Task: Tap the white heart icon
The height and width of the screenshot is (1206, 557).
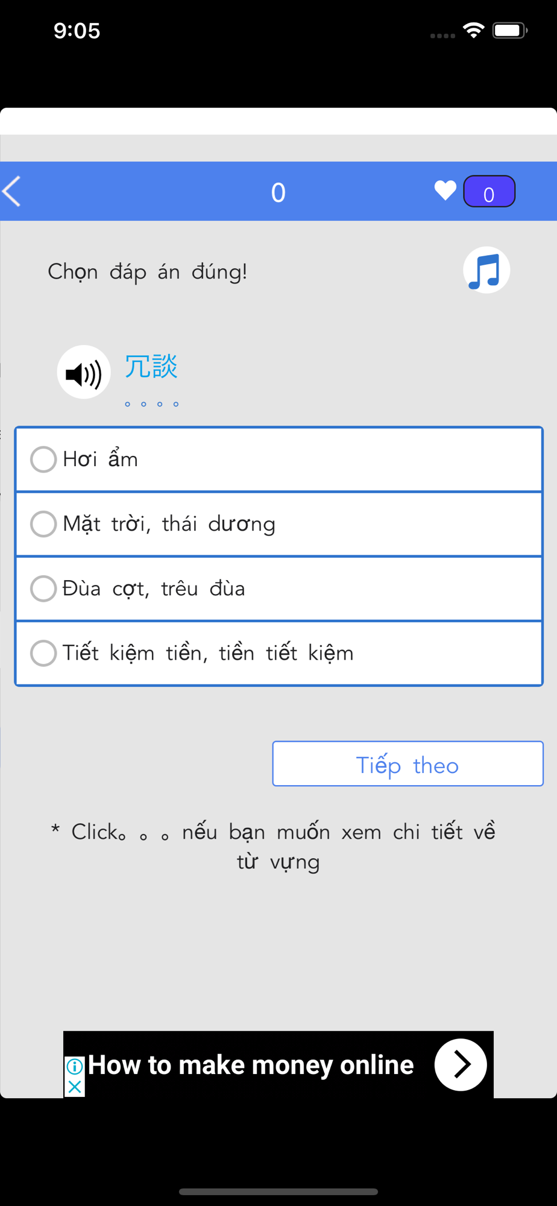Action: click(x=445, y=191)
